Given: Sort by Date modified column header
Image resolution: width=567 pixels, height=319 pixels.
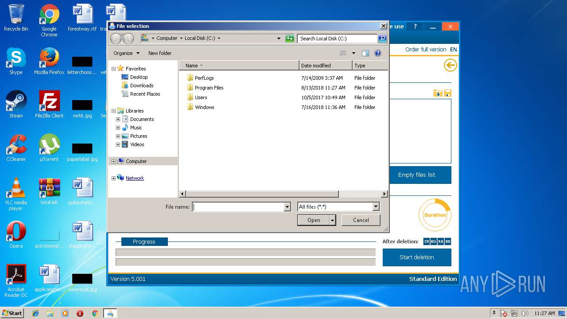Looking at the screenshot, I should coord(326,66).
